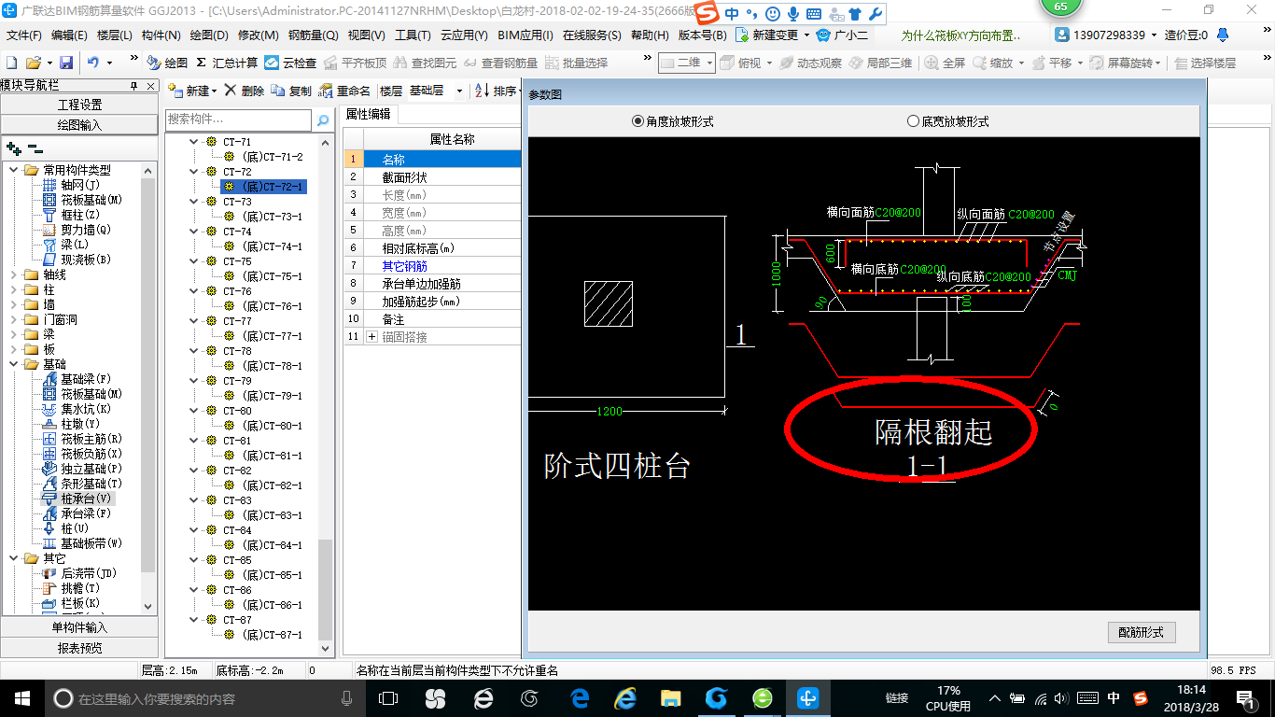Viewport: 1275px width, 717px height.
Task: Click the open folder icon in toolbar
Action: click(x=33, y=63)
